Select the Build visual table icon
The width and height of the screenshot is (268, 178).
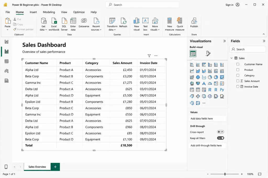coord(193,54)
